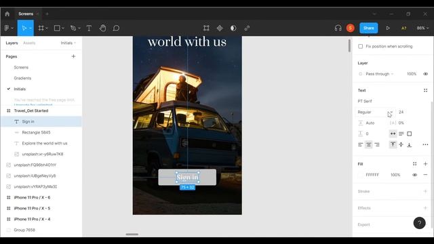The width and height of the screenshot is (434, 244).
Task: Start audio conversation with headphones icon
Action: (338, 28)
